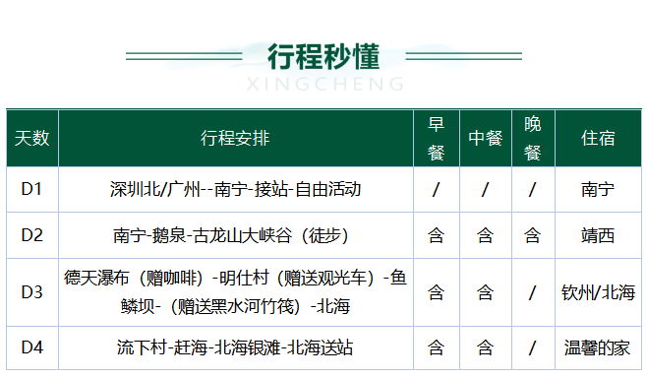This screenshot has height=378, width=646.
Task: Select the D2 day cell
Action: [32, 235]
